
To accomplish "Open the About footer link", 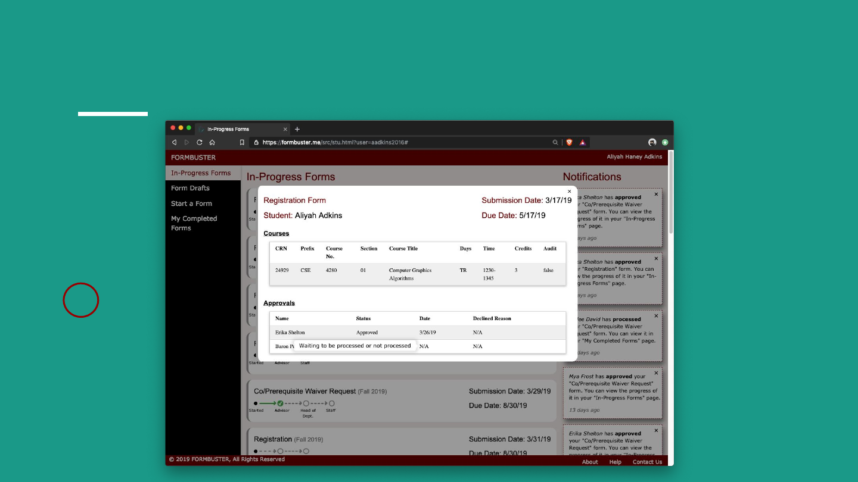I will click(x=590, y=462).
